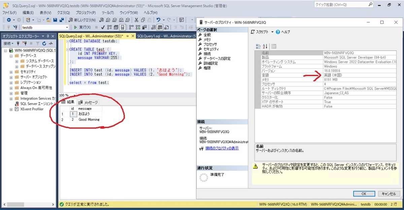This screenshot has width=404, height=210.
Task: Select セキュリティ page in properties dialog
Action: (x=211, y=49)
